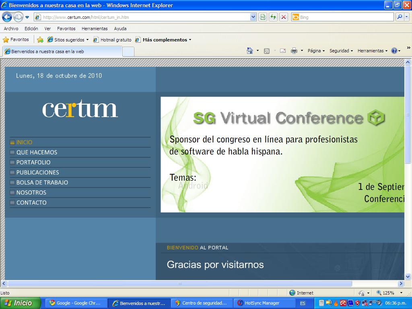Screen dimensions: 412x309
Task: Switch to Centro de seguridad taskbar button
Action: 202,303
